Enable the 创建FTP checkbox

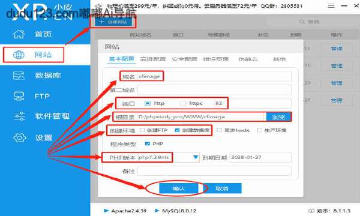(x=142, y=130)
